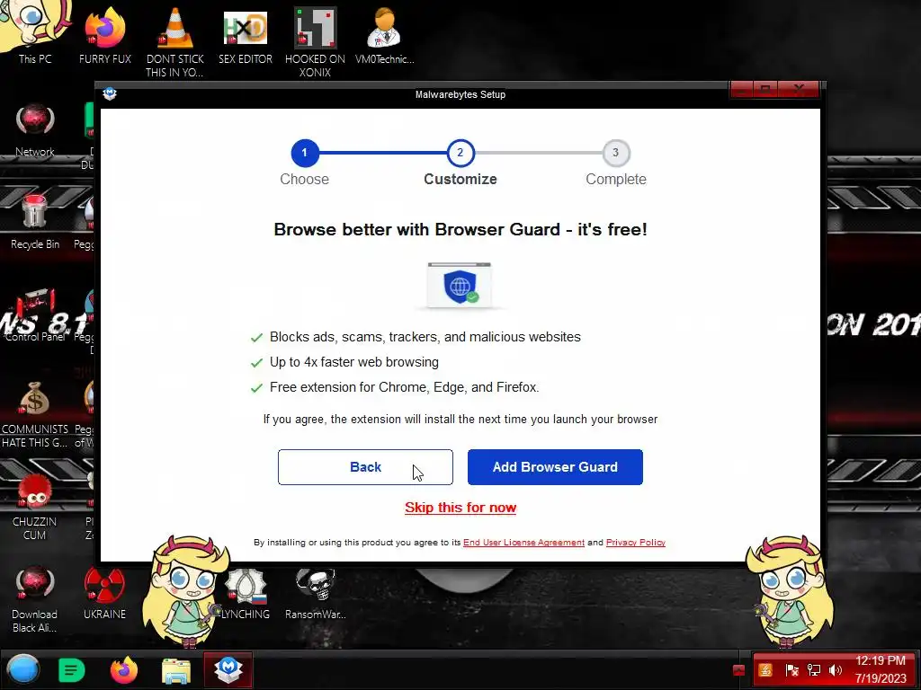Open the Network desktop icon
The height and width of the screenshot is (690, 921).
click(35, 129)
